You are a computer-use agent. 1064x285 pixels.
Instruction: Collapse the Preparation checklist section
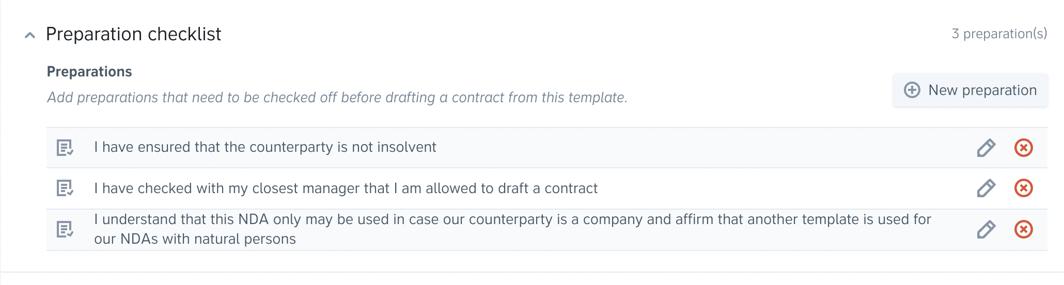(x=30, y=35)
